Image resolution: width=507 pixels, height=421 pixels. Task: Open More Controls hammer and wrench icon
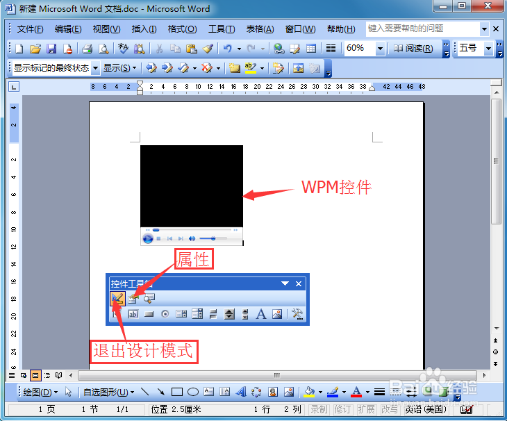(x=297, y=314)
